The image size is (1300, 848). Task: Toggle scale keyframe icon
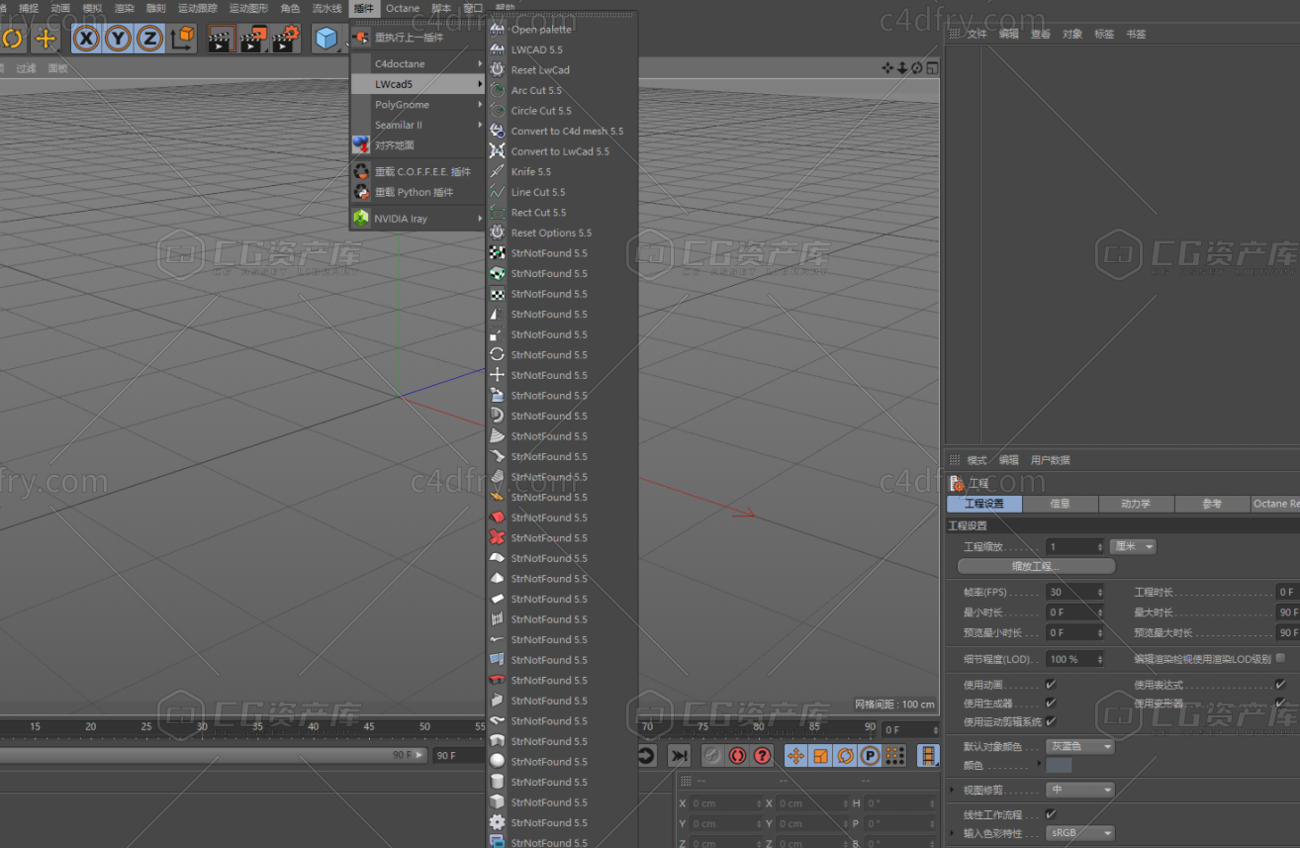point(820,756)
